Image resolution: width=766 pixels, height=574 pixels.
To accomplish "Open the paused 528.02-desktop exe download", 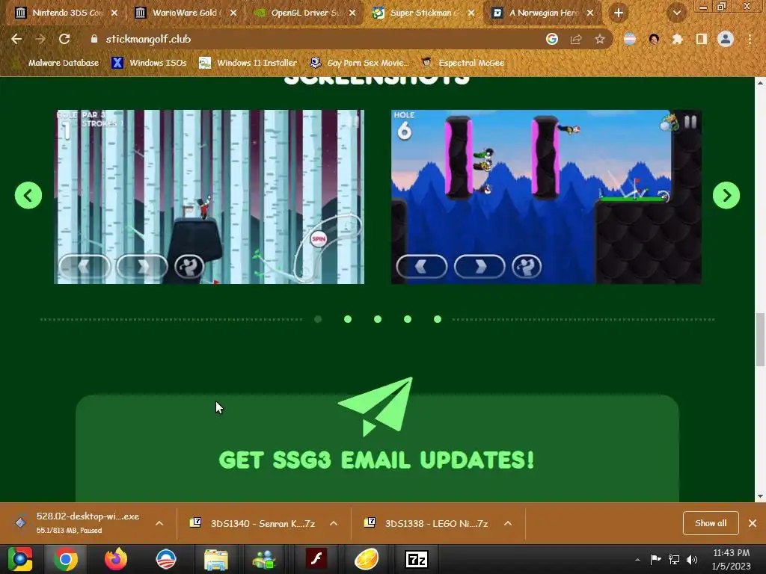I will (78, 522).
